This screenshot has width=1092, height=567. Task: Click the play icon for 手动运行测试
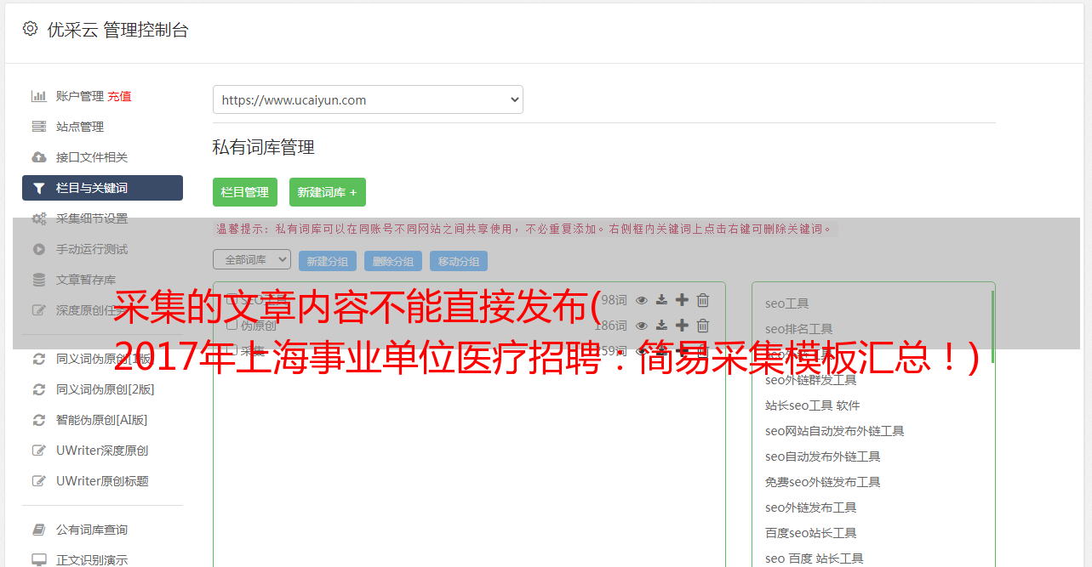(39, 249)
